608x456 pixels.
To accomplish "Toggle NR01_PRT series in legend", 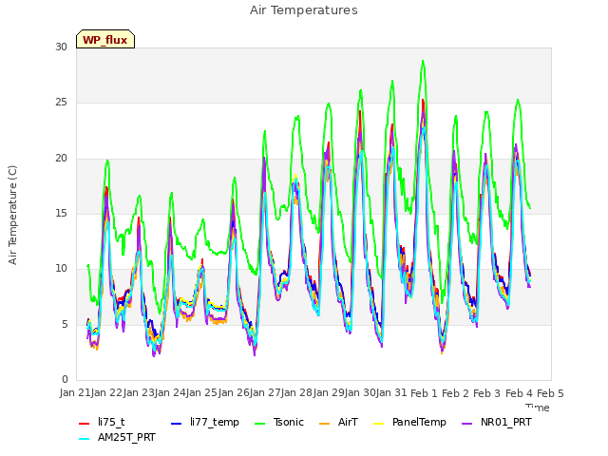I will (497, 422).
